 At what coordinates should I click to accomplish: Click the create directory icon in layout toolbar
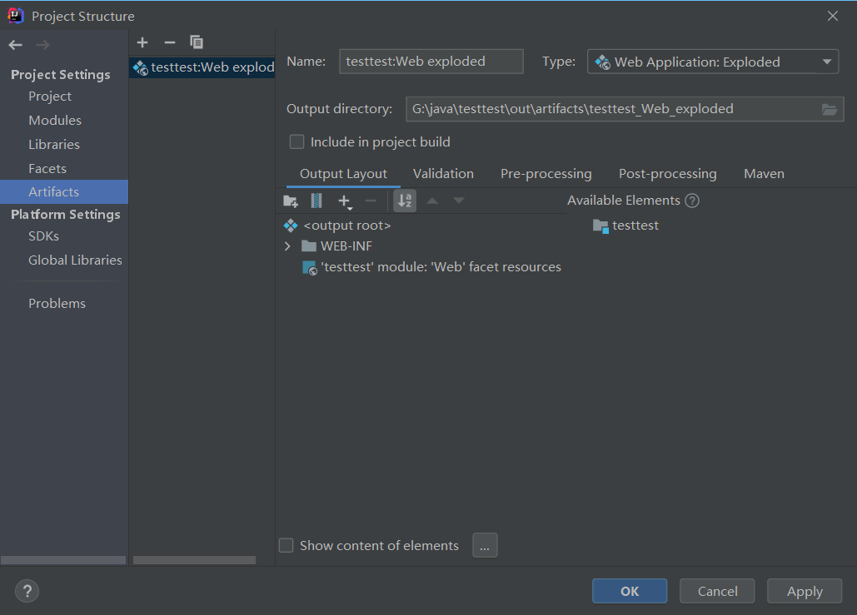point(291,201)
